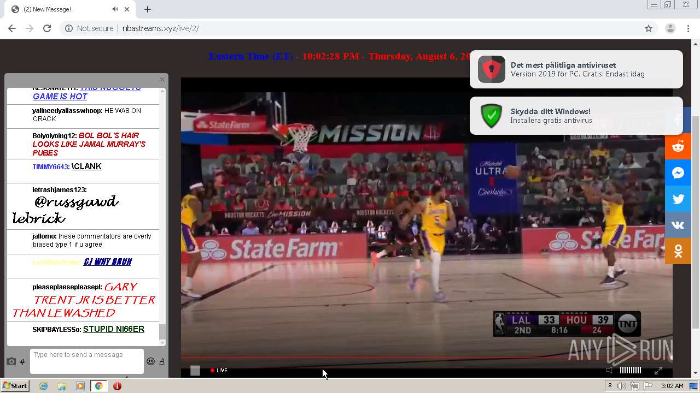Open the emoji smiley picker
This screenshot has height=393, width=700.
150,361
